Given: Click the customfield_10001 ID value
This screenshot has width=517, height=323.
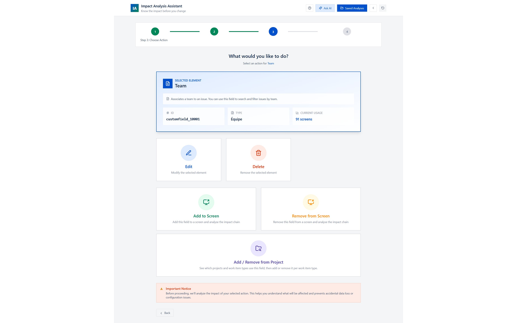Looking at the screenshot, I should (x=183, y=119).
